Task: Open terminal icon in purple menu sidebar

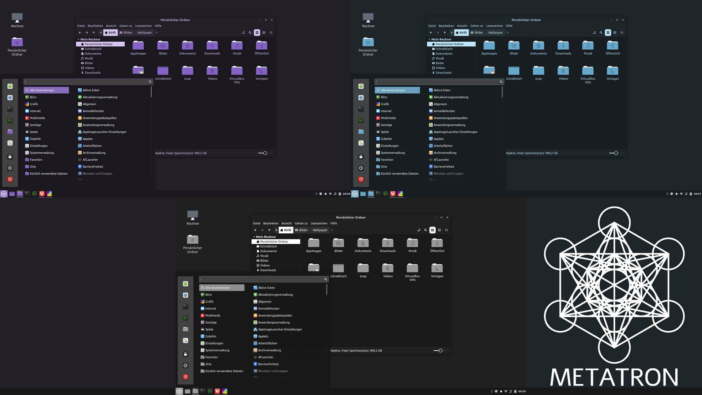Action: [10, 109]
